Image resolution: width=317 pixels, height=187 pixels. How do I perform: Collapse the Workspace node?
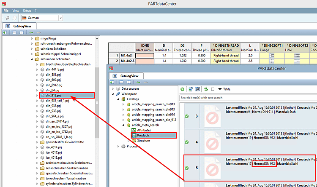(x=113, y=94)
